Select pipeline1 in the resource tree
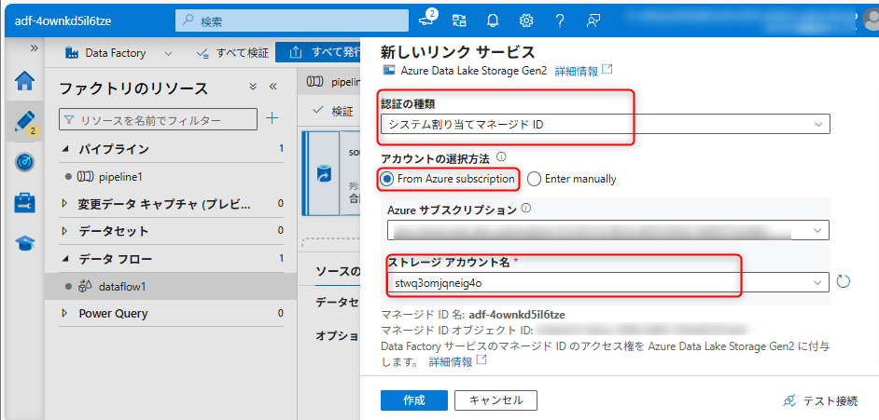This screenshot has height=420, width=879. click(120, 176)
